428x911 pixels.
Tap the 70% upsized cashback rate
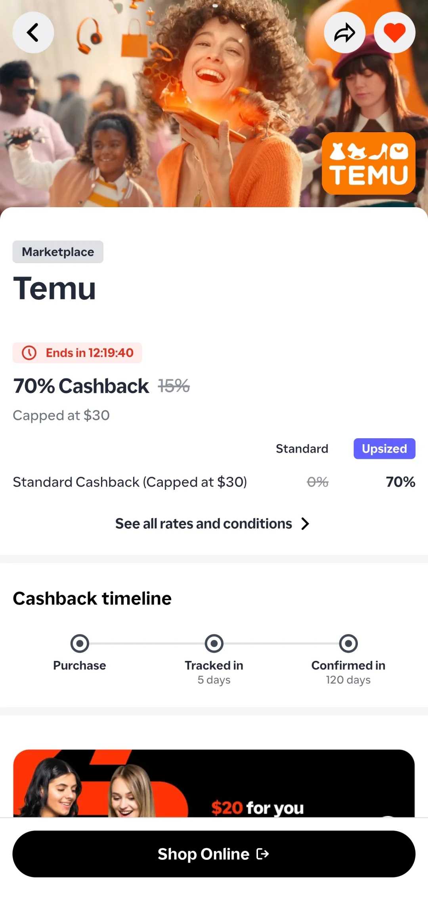(x=400, y=482)
